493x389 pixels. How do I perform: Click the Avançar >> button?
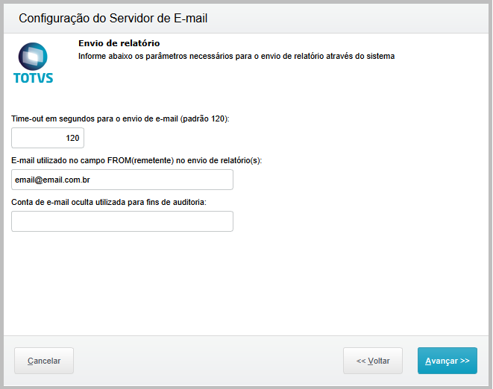447,361
